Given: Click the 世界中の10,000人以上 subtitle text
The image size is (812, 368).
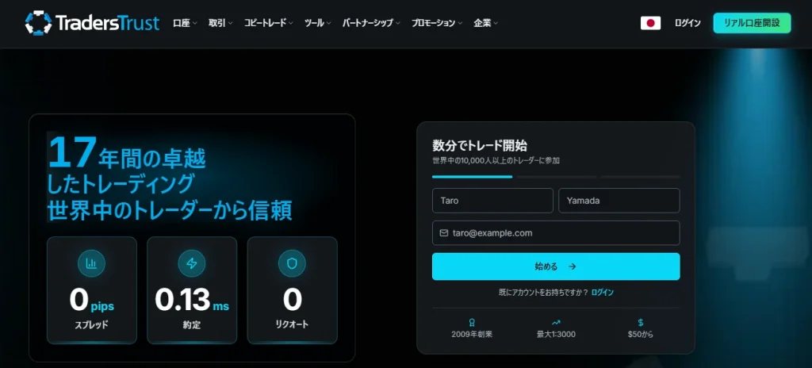Looking at the screenshot, I should click(x=496, y=161).
